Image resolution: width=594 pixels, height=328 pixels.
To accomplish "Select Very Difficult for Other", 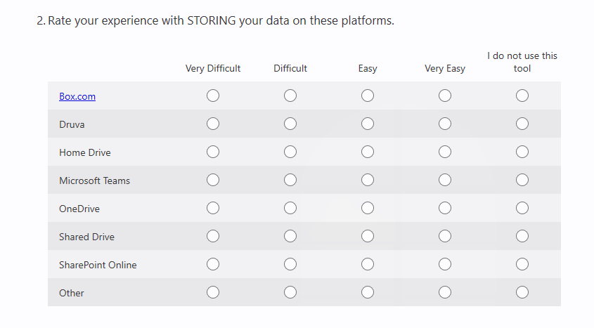I will (213, 292).
